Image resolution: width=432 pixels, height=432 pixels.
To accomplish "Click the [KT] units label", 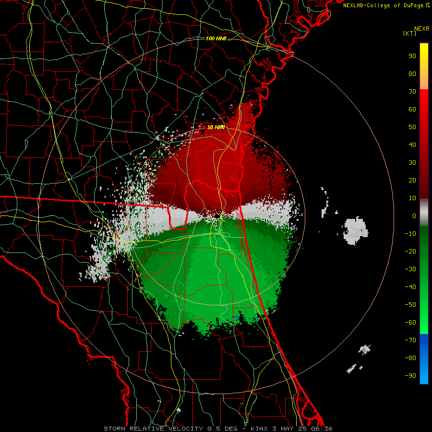I will click(410, 33).
